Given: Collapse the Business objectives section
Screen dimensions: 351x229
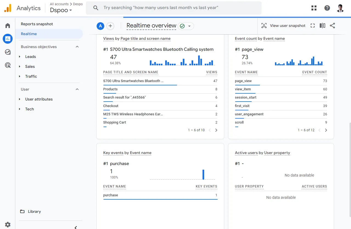Looking at the screenshot, I should coord(77,47).
